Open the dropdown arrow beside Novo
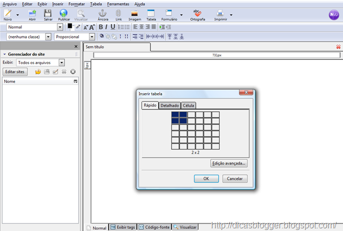The image size is (343, 231). 18,15
